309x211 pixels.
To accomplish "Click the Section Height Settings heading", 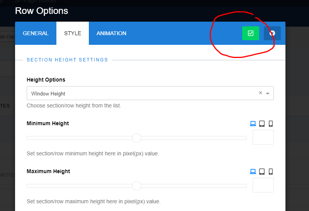I will point(67,60).
